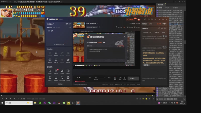Toggle the PotPlayer playlist panel icon
Viewport: 201px width, 113px height.
[x=153, y=99]
